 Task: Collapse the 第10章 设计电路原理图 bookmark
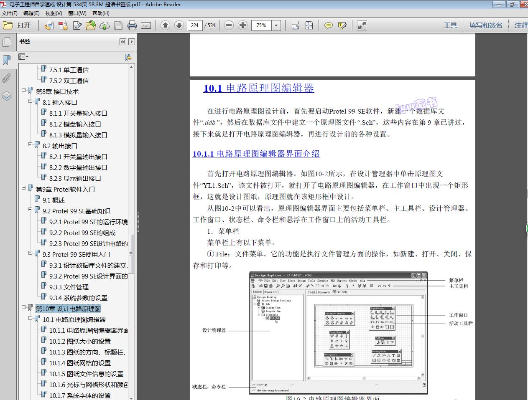pos(24,307)
